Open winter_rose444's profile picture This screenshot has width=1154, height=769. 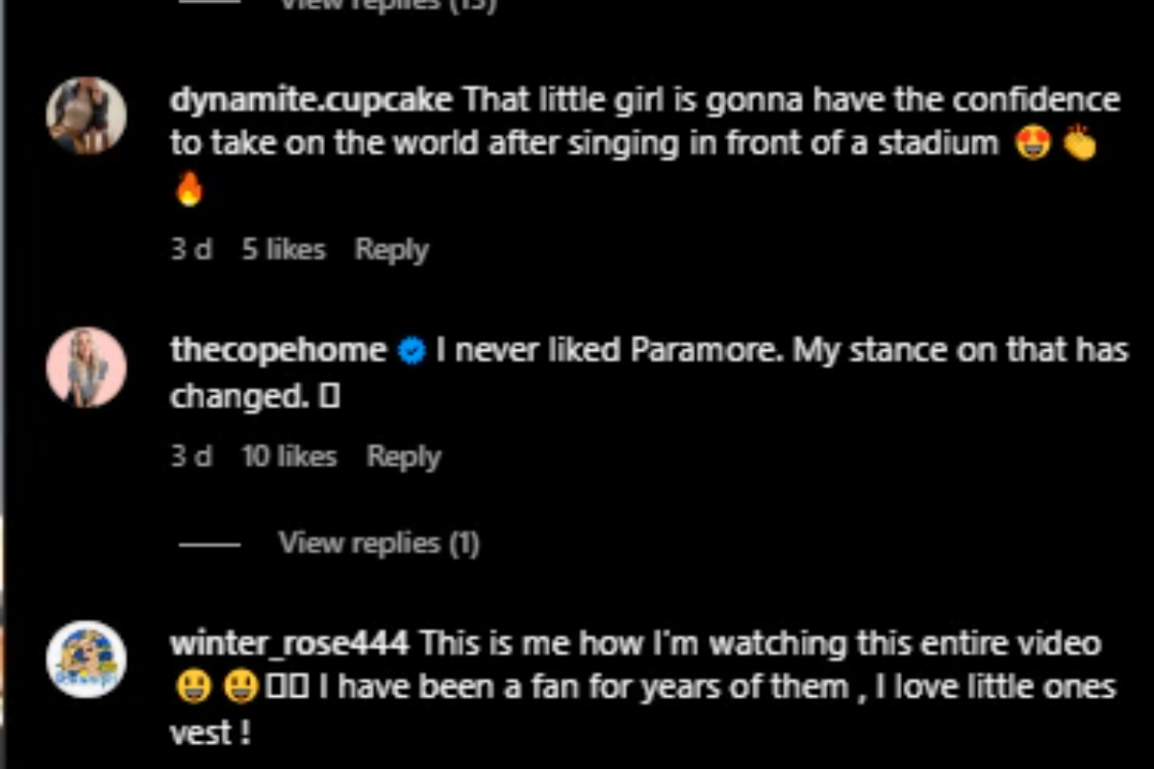pyautogui.click(x=87, y=659)
